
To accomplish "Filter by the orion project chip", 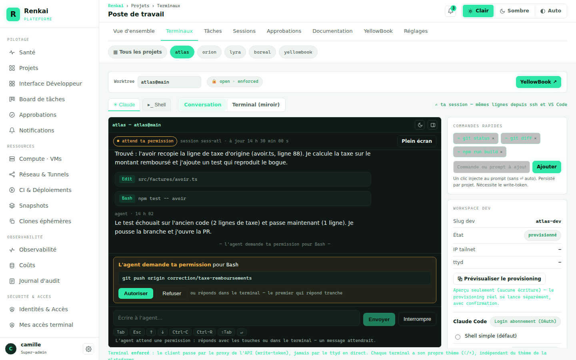I will coord(209,52).
